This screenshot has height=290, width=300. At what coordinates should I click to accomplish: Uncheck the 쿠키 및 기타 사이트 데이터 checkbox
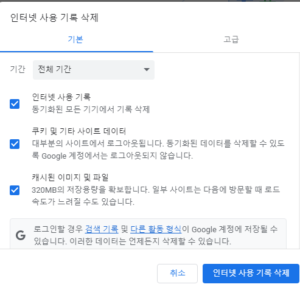tap(15, 144)
